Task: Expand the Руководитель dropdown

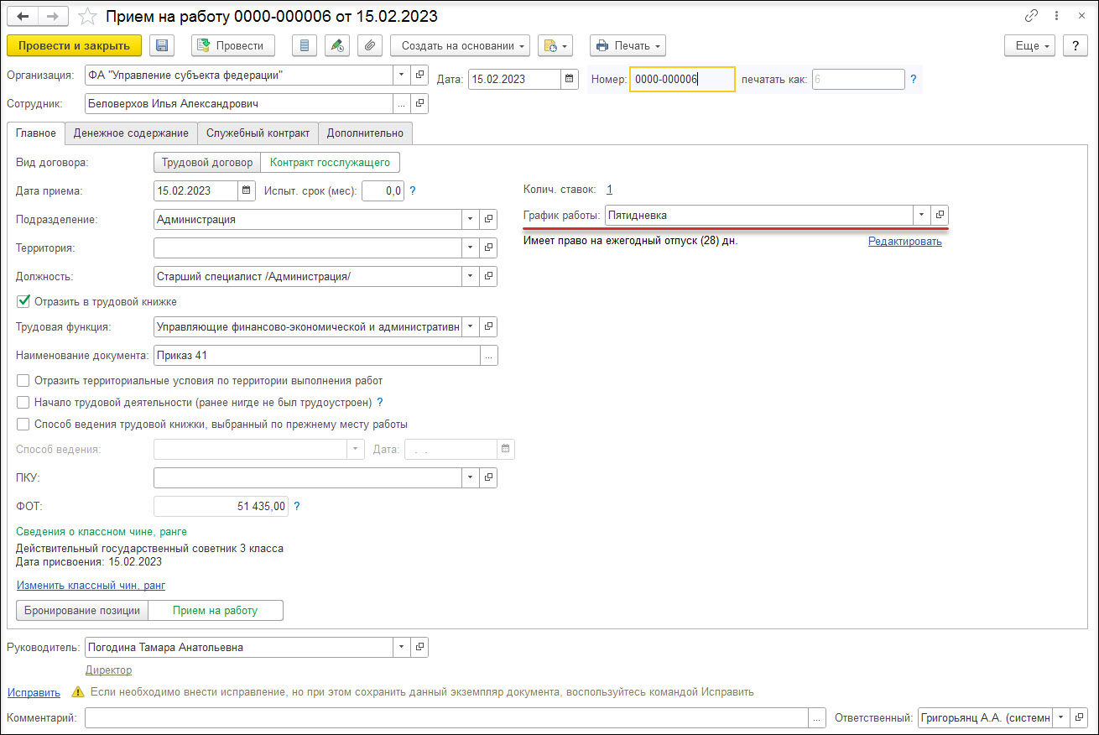Action: pyautogui.click(x=402, y=647)
